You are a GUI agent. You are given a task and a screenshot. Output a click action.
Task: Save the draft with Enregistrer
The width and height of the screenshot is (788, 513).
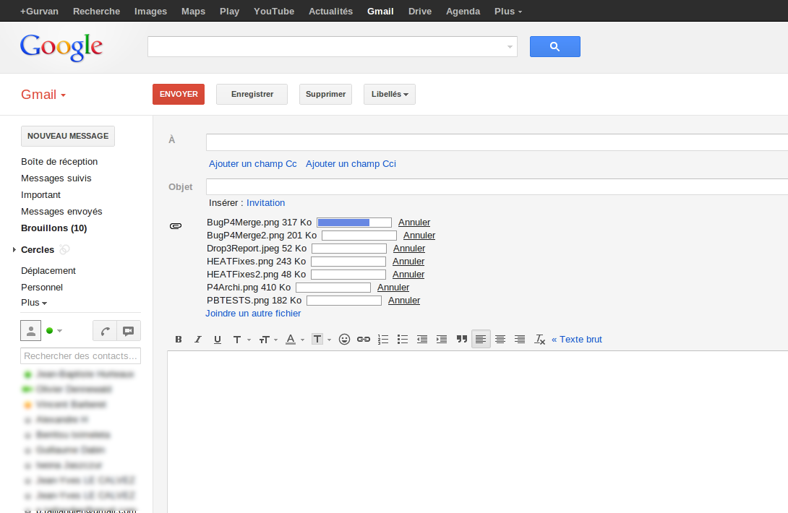coord(252,95)
